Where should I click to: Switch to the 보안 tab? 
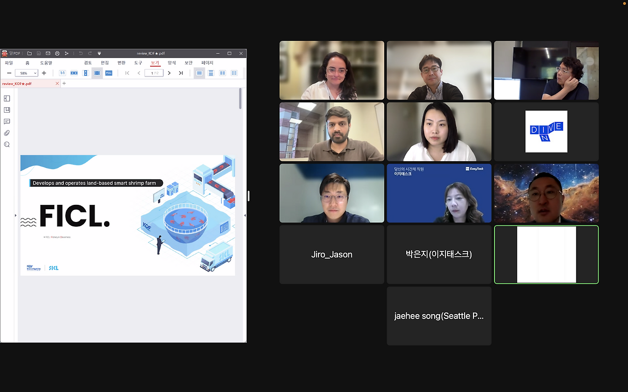188,63
